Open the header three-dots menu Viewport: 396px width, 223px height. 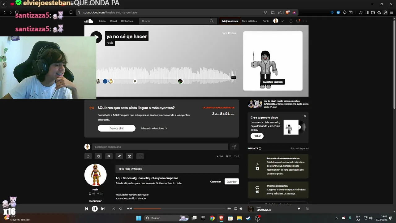[305, 21]
